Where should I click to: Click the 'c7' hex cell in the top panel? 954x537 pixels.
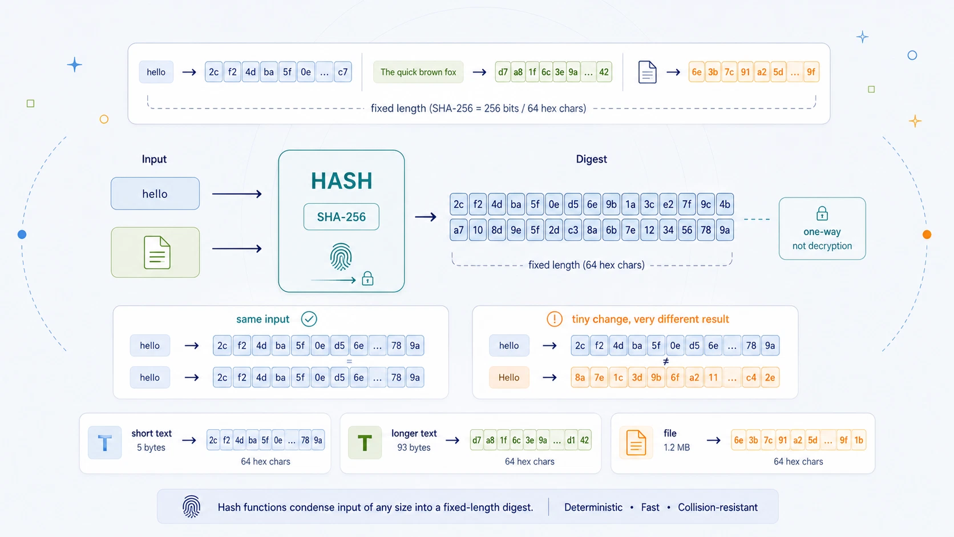[343, 72]
